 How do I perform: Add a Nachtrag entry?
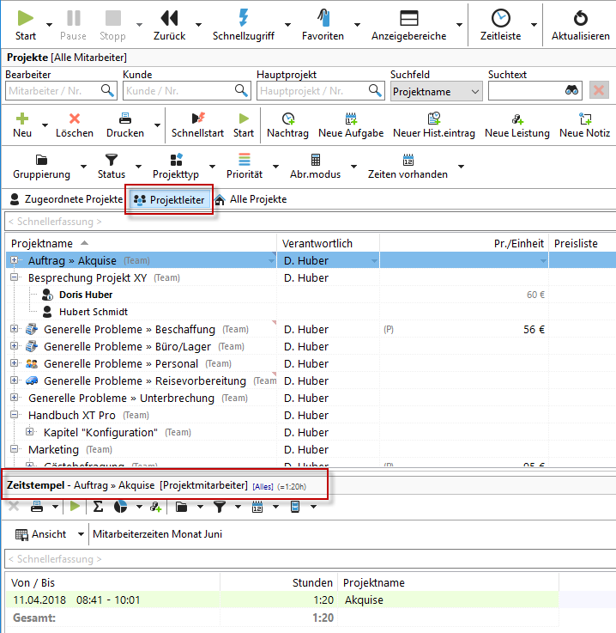click(287, 119)
